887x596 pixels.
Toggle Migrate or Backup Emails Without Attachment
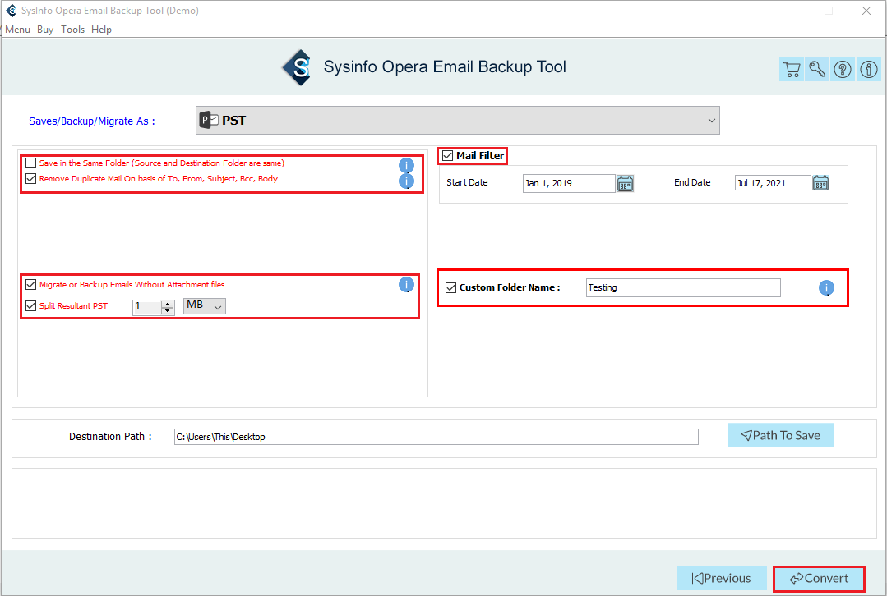[x=31, y=285]
